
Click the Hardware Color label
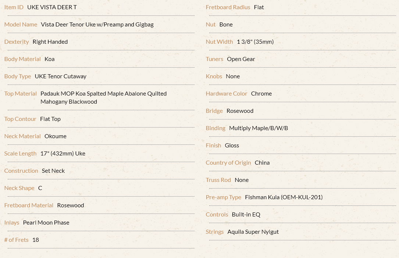click(x=227, y=94)
